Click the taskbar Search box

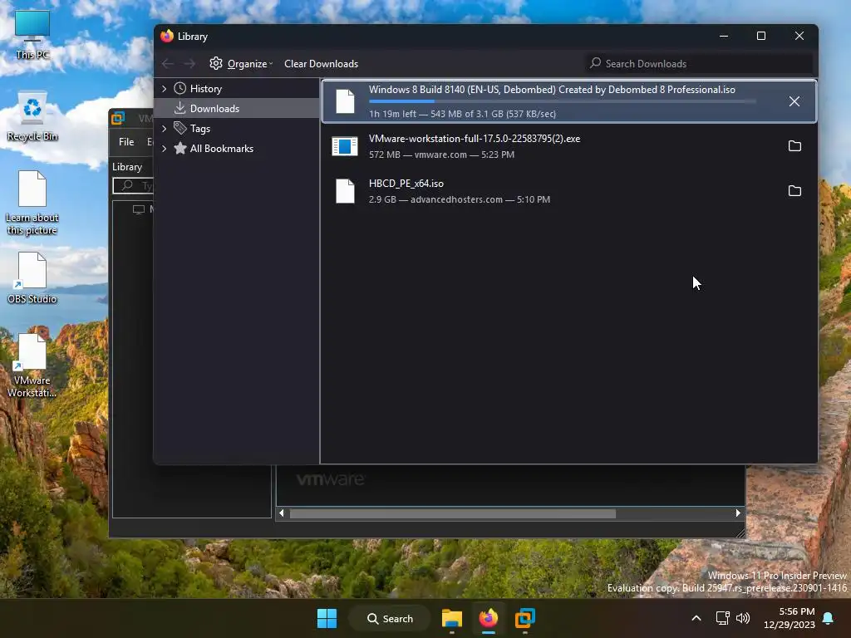pos(391,618)
